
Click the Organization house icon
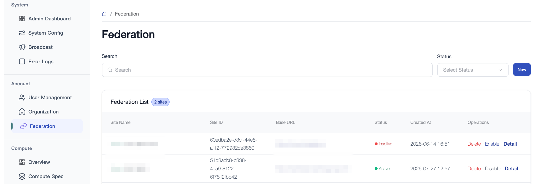[22, 112]
